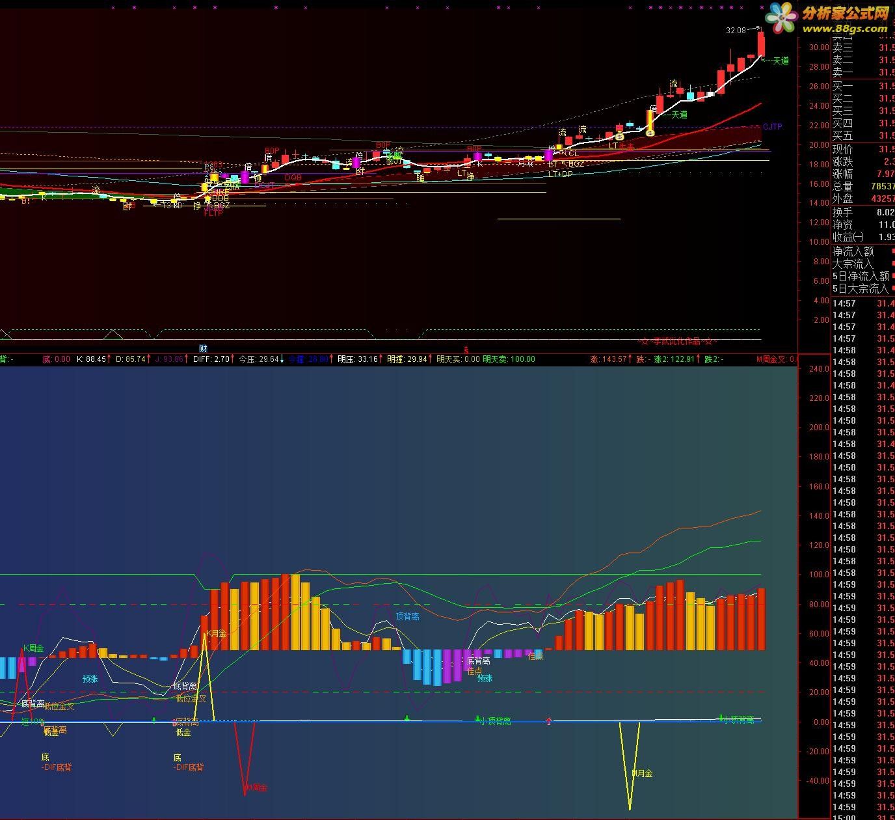Click the M月金 signal label
The height and width of the screenshot is (820, 895).
(642, 773)
